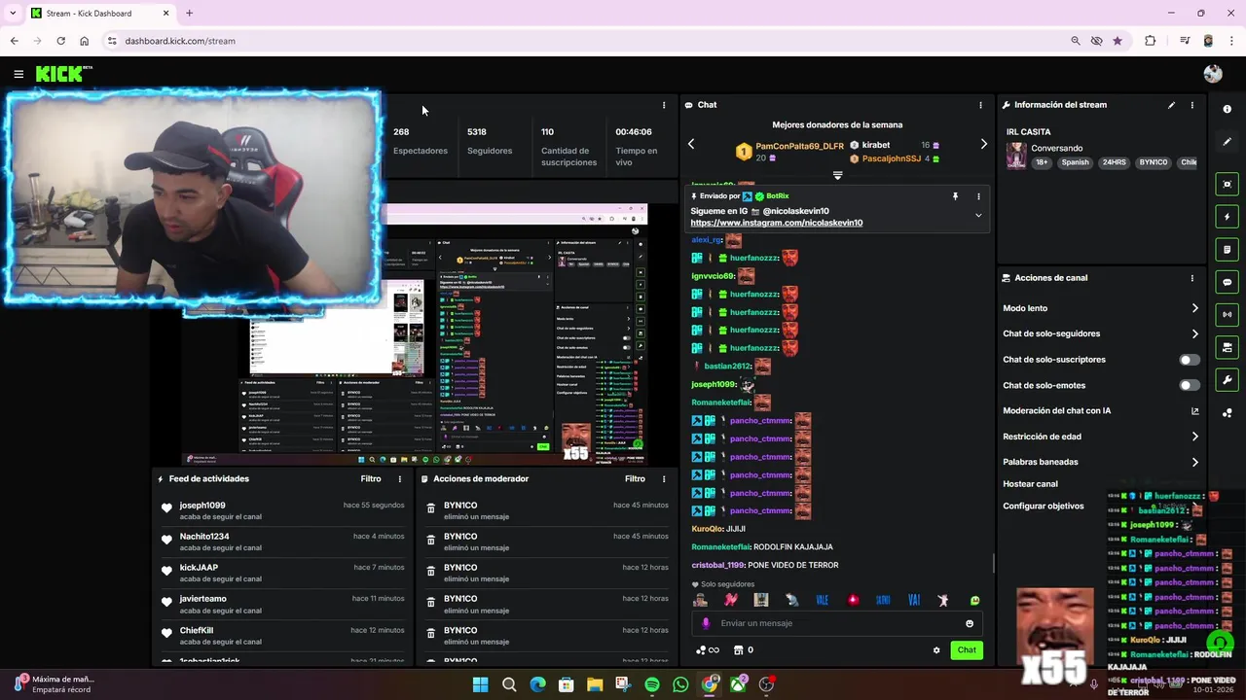The height and width of the screenshot is (700, 1246).
Task: Toggle the chat panel sidebar icon
Action: (x=1227, y=282)
